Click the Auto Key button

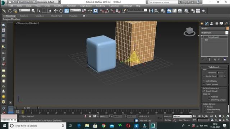[168, 116]
